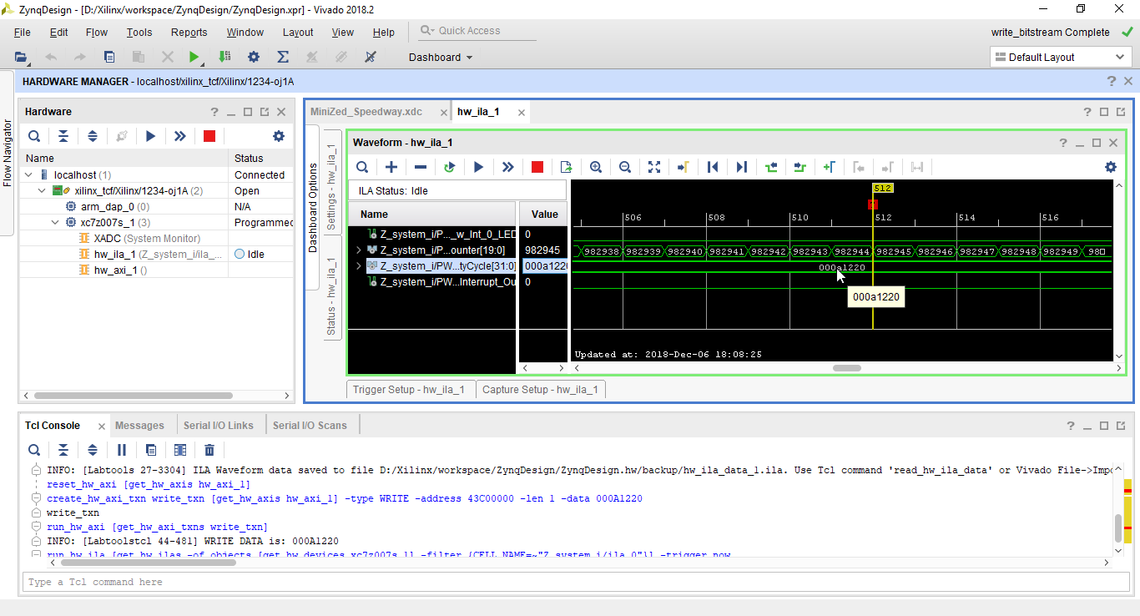This screenshot has height=616, width=1140.
Task: Zoom in on the waveform
Action: click(596, 167)
